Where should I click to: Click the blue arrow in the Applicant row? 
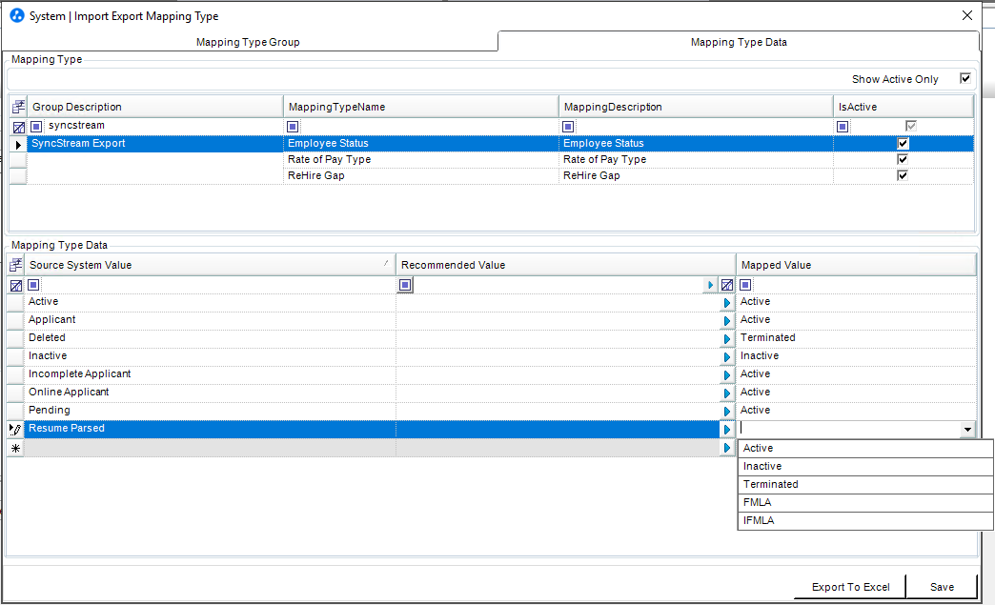tap(726, 321)
